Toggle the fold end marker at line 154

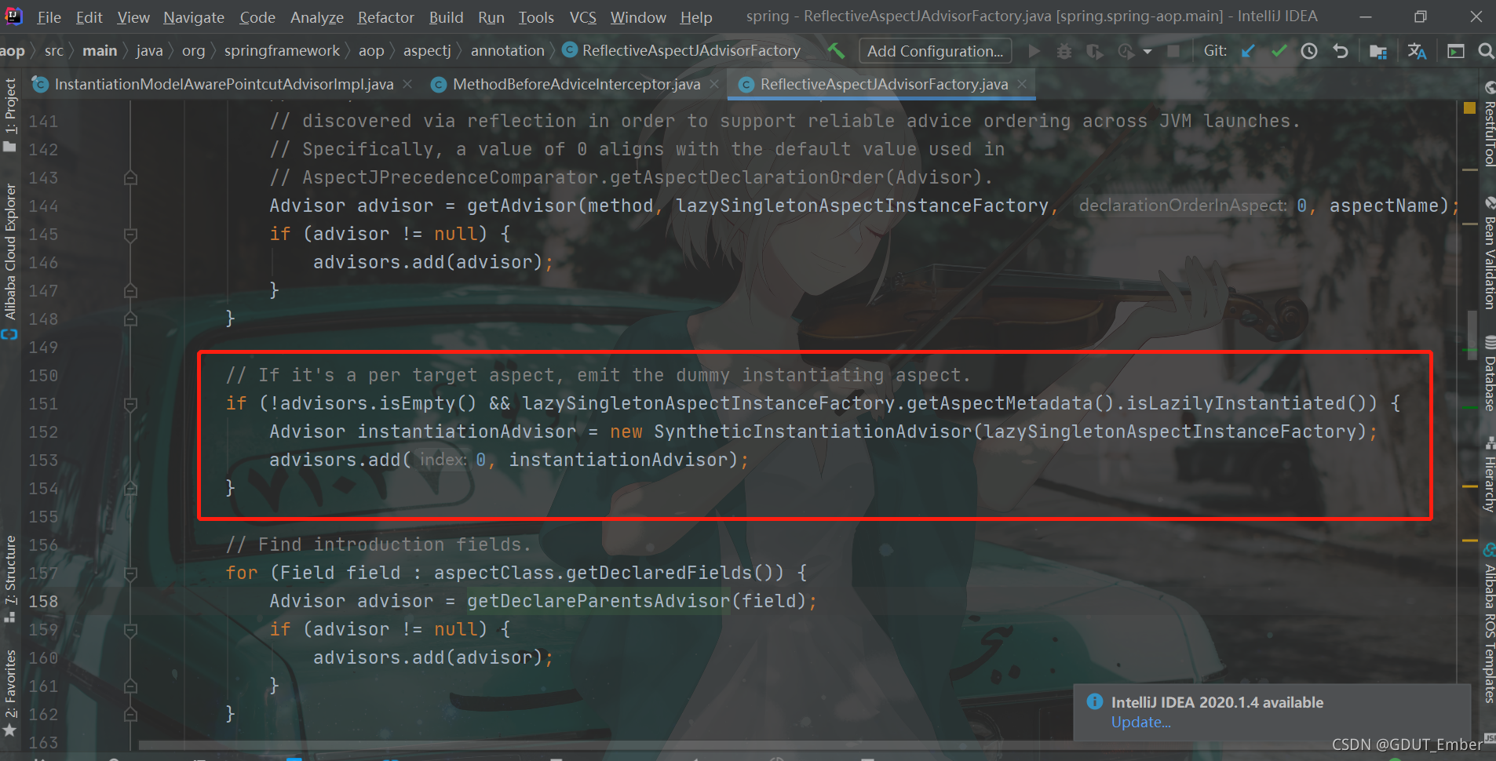tap(130, 489)
